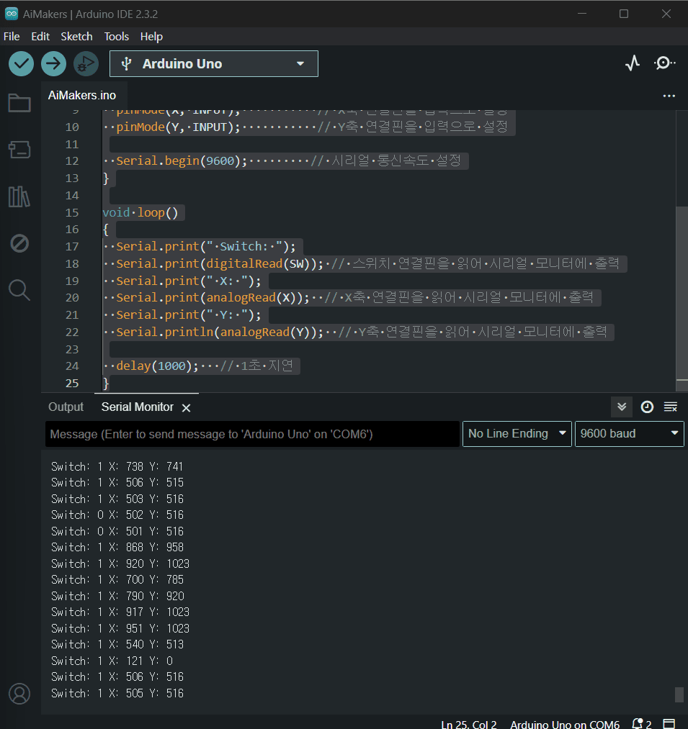Switch to the Output tab
688x729 pixels.
click(x=66, y=407)
